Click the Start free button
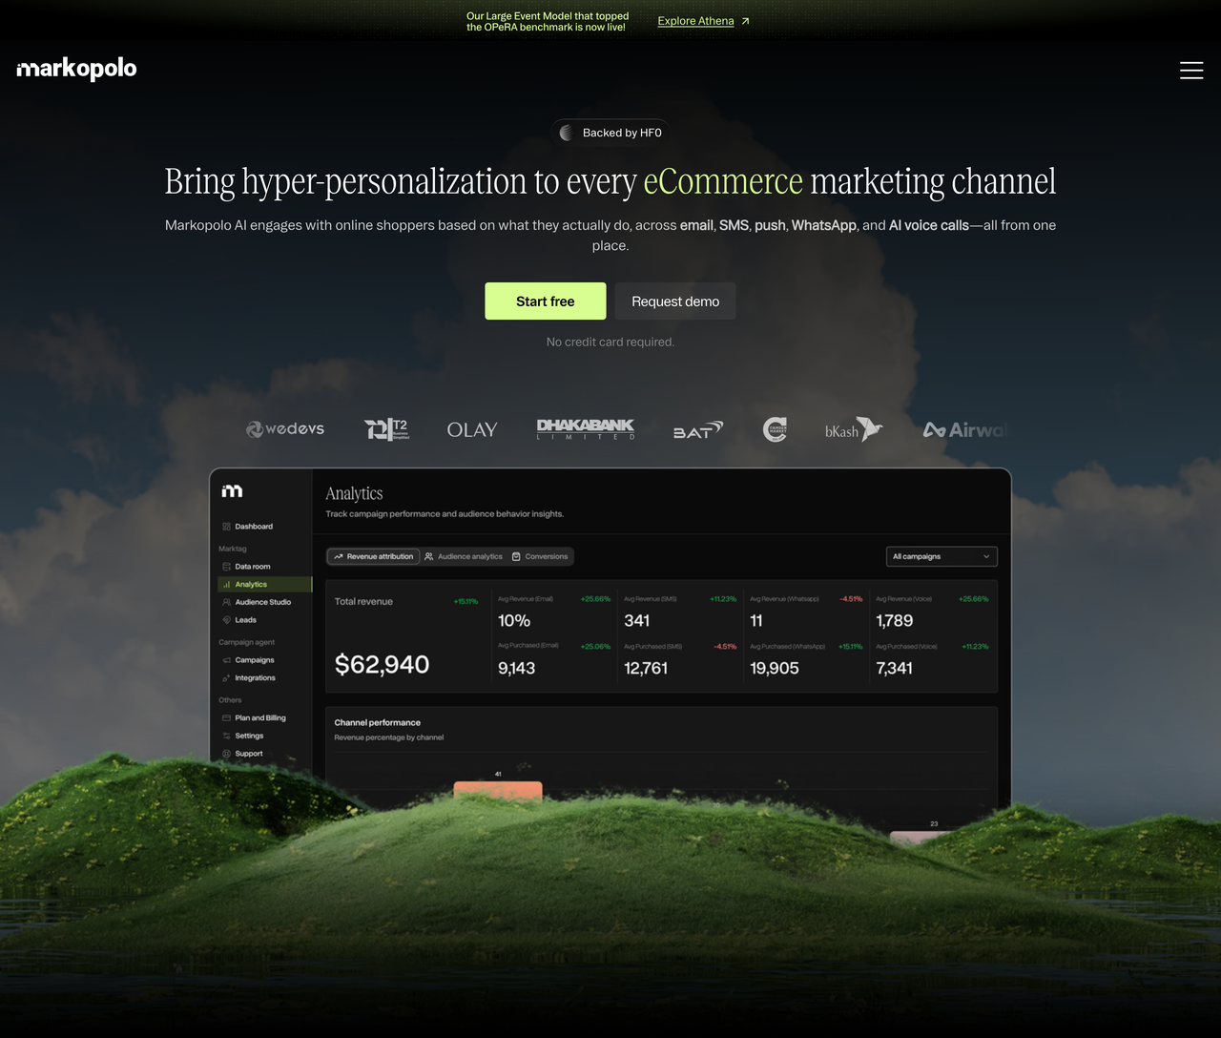1221x1038 pixels. (546, 301)
